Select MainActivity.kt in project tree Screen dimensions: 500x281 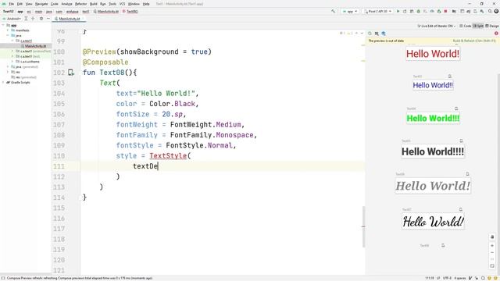(x=34, y=46)
